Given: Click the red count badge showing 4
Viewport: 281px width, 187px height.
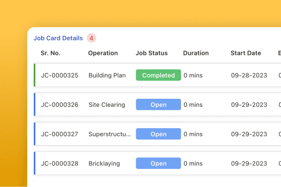Looking at the screenshot, I should click(x=92, y=38).
